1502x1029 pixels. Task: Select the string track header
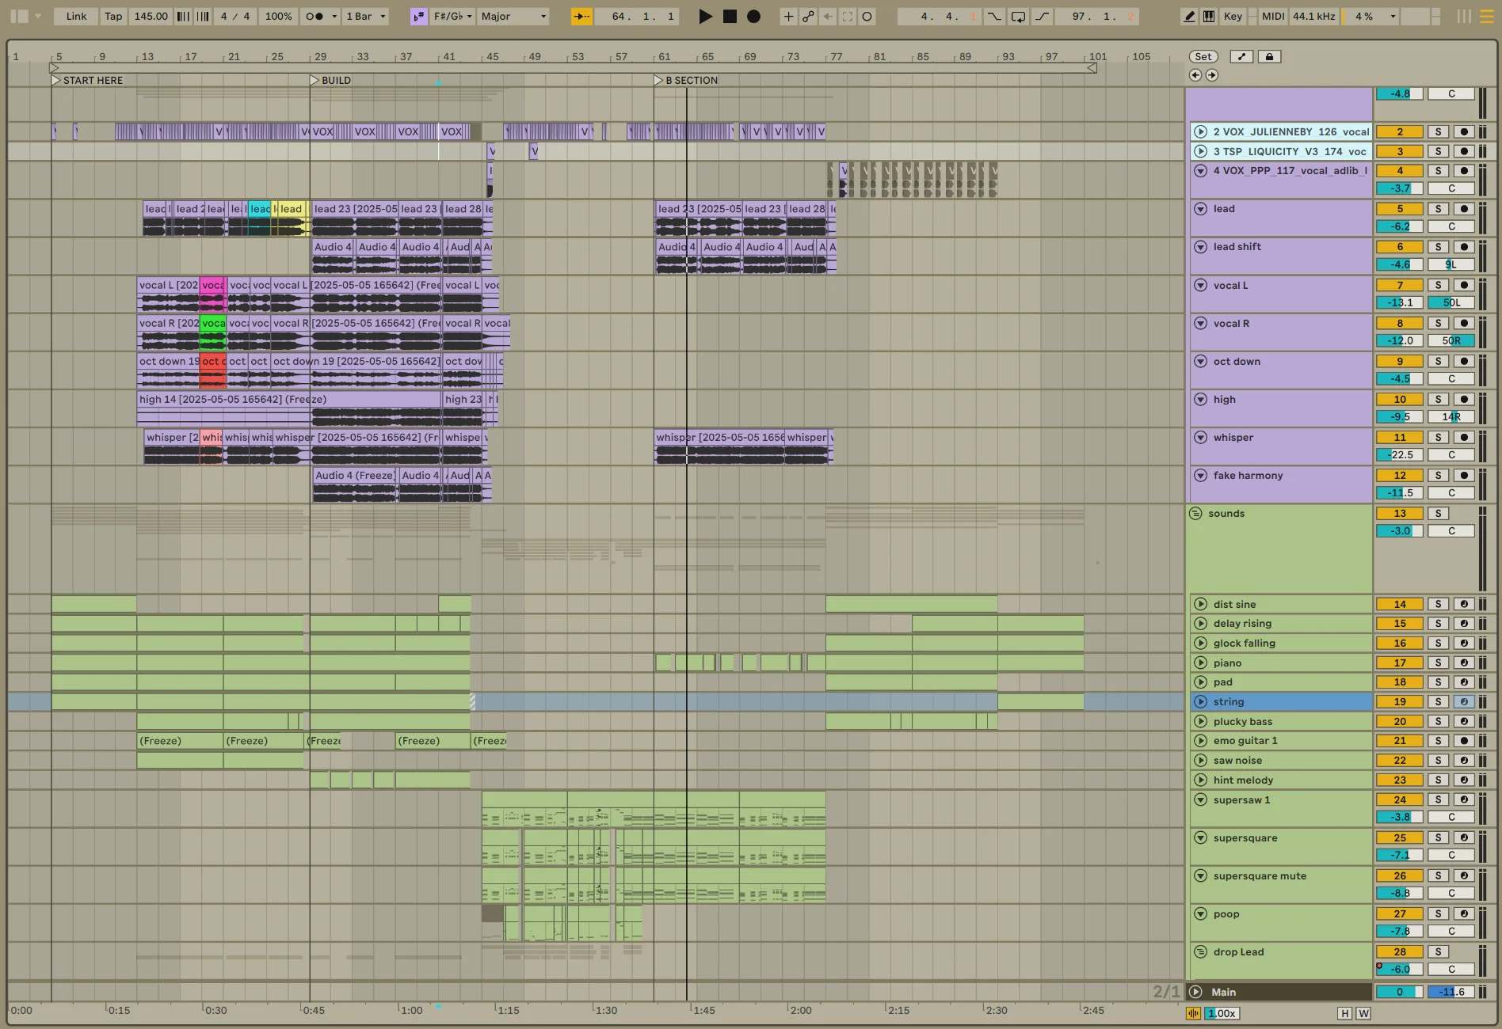[1281, 701]
